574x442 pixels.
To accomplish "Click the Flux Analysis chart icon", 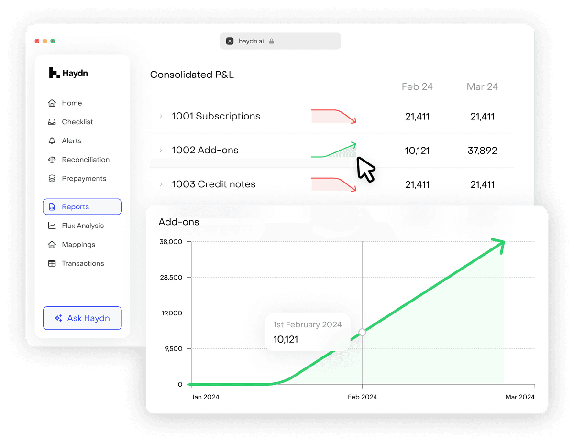I will pyautogui.click(x=52, y=226).
